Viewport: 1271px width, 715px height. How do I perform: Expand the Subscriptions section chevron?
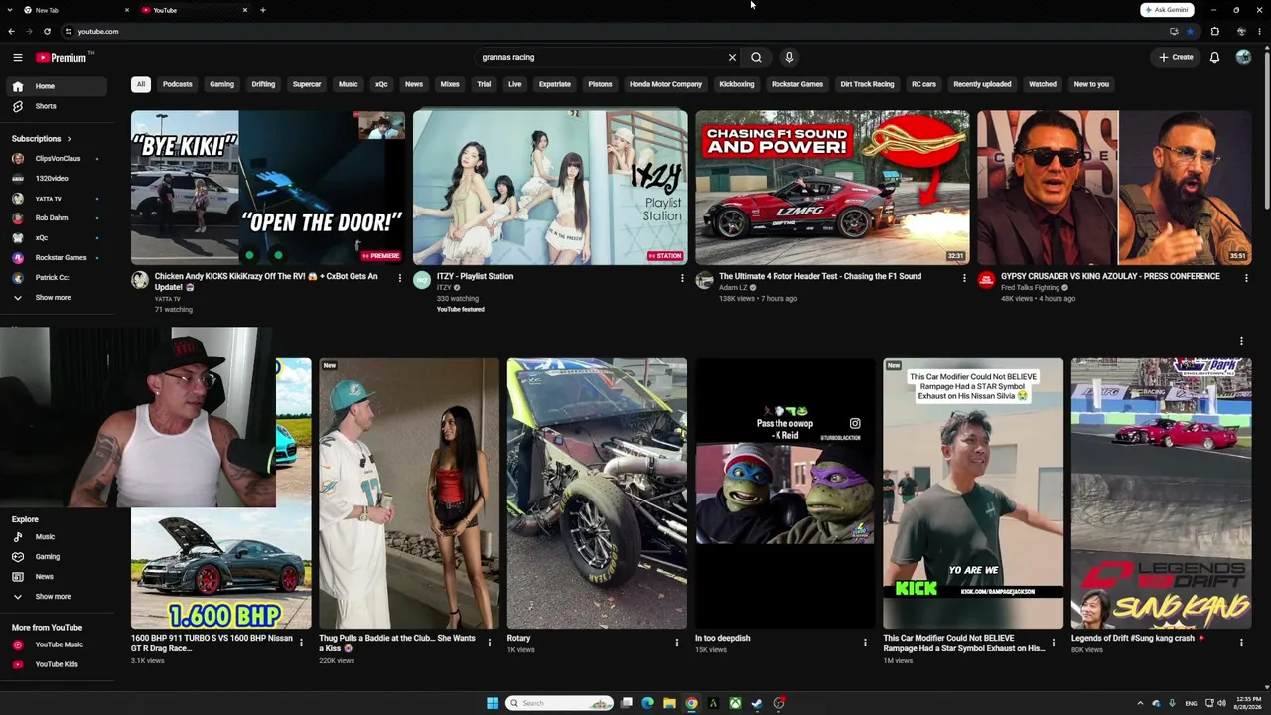coord(69,139)
